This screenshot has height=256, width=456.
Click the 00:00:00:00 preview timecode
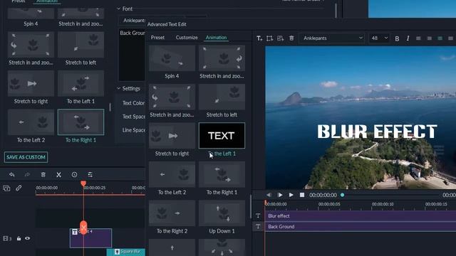pyautogui.click(x=323, y=195)
